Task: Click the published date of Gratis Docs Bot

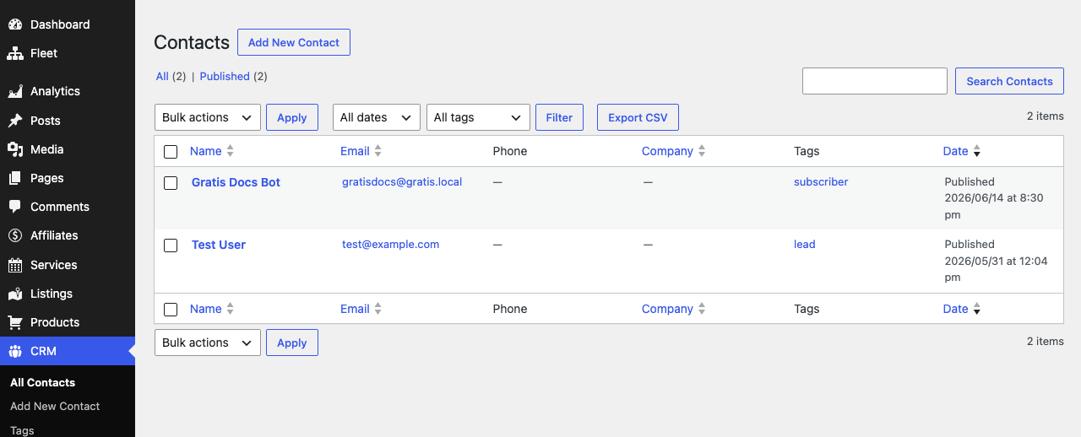Action: pyautogui.click(x=994, y=198)
